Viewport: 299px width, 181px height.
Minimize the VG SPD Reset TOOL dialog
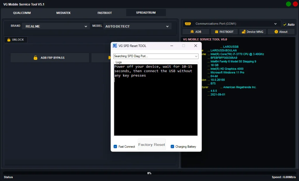(172, 46)
